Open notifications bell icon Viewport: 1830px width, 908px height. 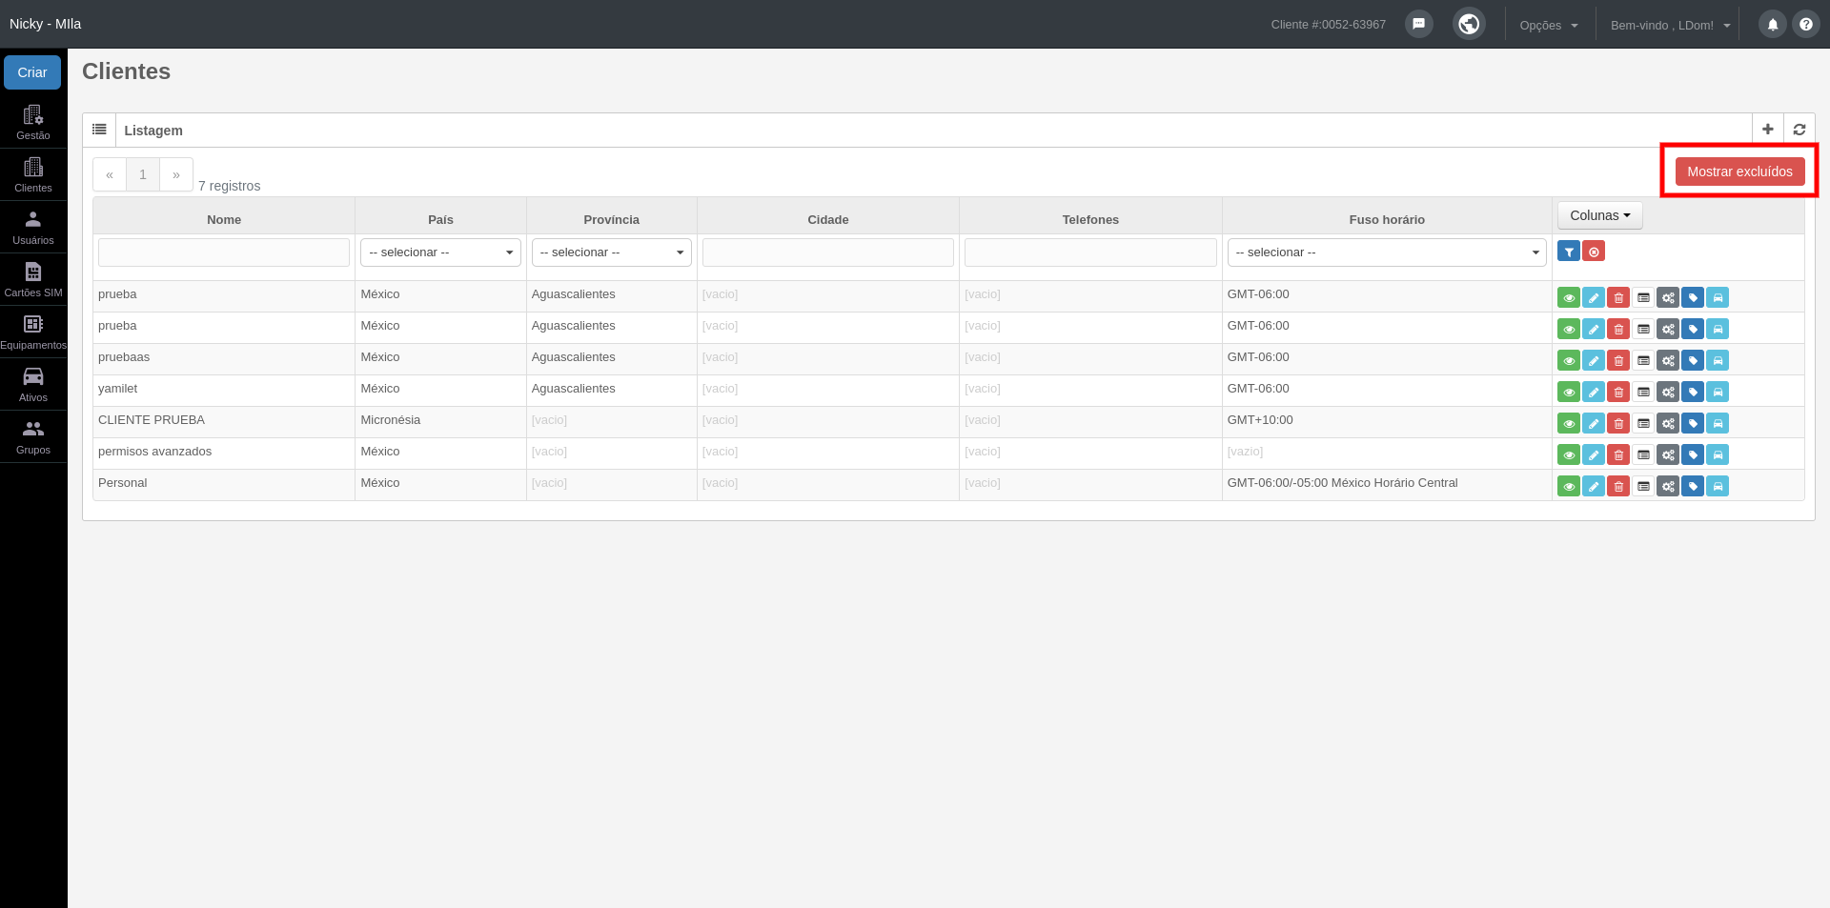pos(1773,25)
